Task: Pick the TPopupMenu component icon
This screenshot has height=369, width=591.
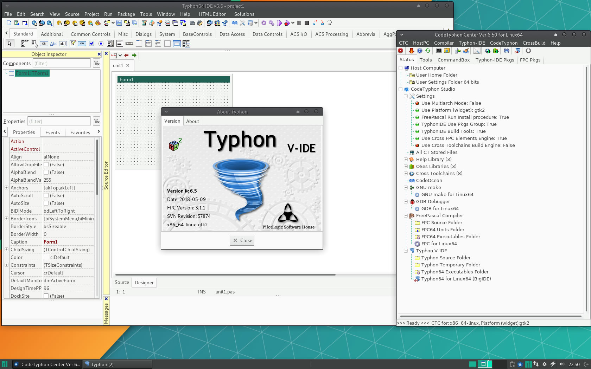Action: click(34, 44)
